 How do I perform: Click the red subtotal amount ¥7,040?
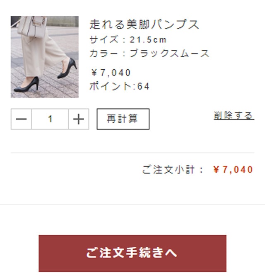coord(233,170)
